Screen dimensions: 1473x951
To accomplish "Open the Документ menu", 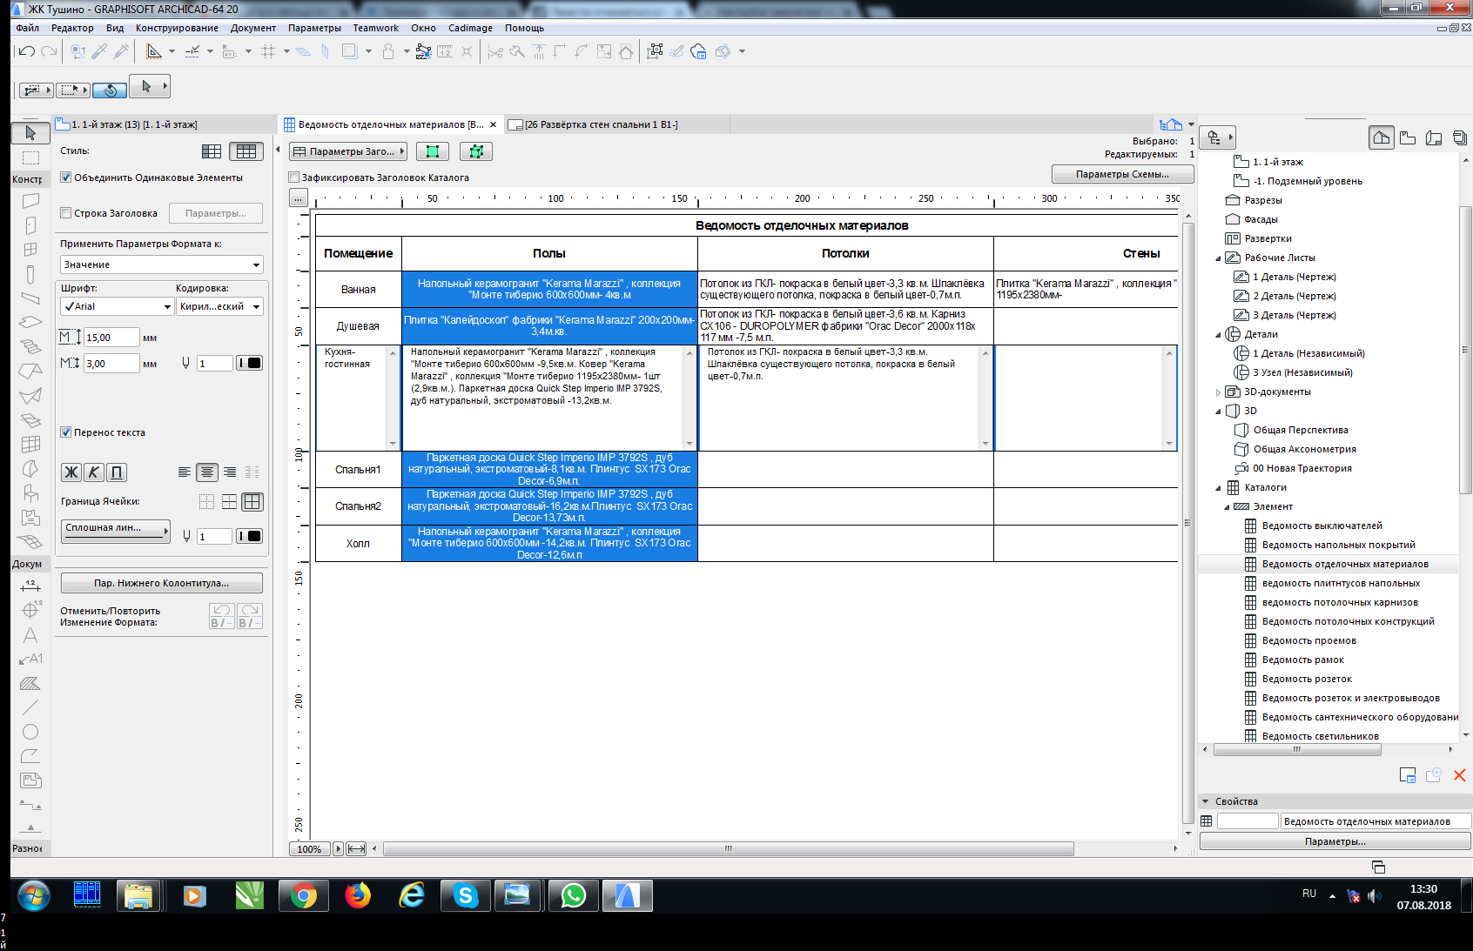I will 253,28.
